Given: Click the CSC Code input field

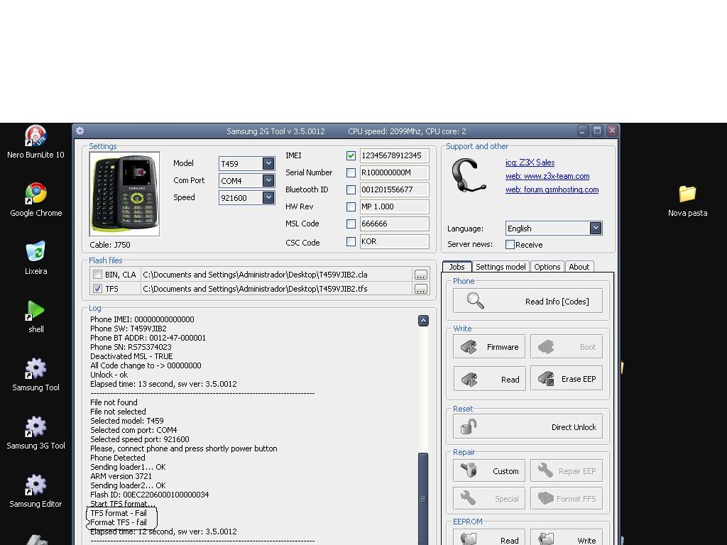Looking at the screenshot, I should point(395,241).
